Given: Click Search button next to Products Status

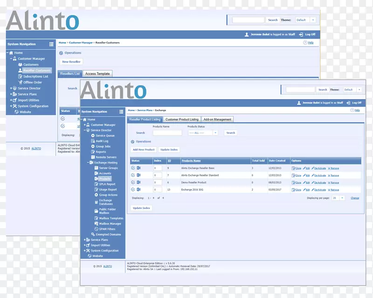Looking at the screenshot, I should 230,133.
